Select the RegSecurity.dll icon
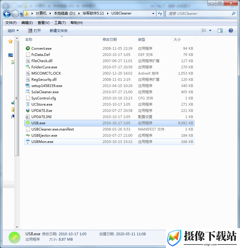This screenshot has width=240, height=248. (28, 79)
